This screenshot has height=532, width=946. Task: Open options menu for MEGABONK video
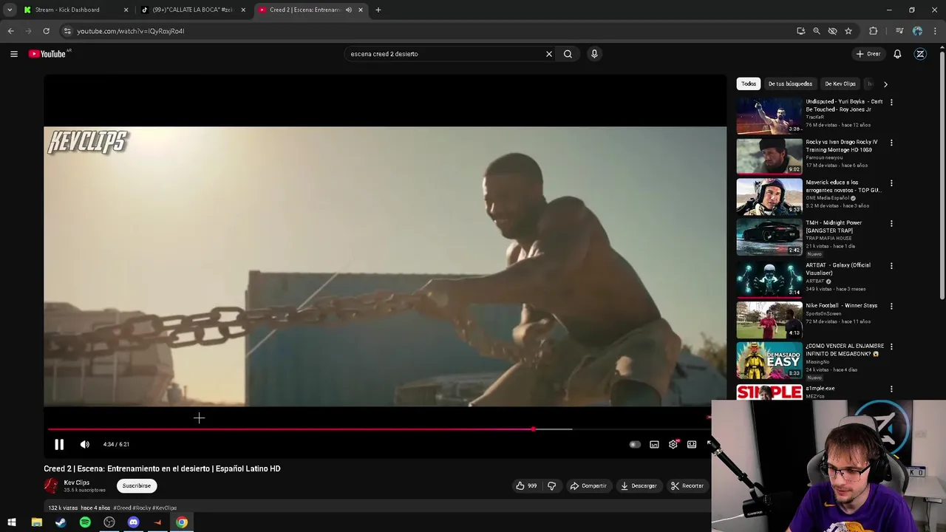pos(891,346)
